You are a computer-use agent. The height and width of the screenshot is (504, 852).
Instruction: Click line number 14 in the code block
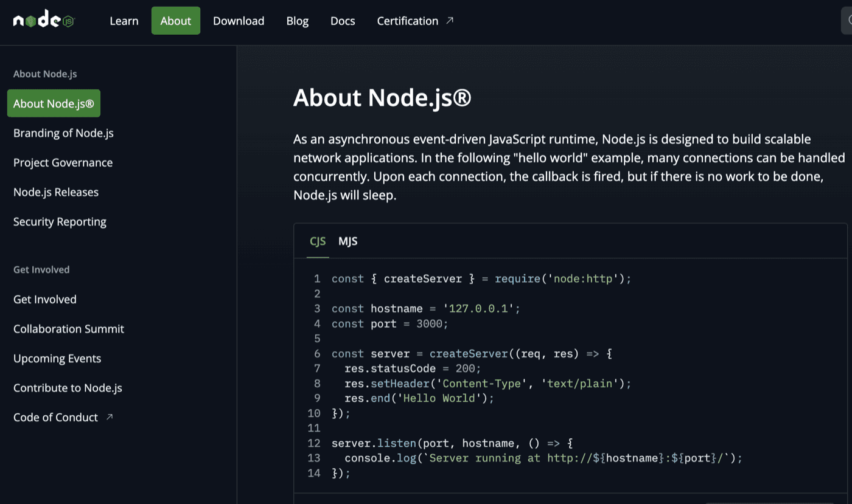314,473
